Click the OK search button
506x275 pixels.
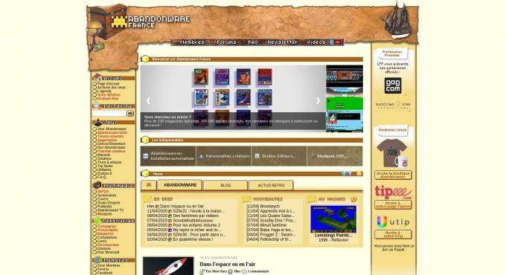(x=130, y=114)
